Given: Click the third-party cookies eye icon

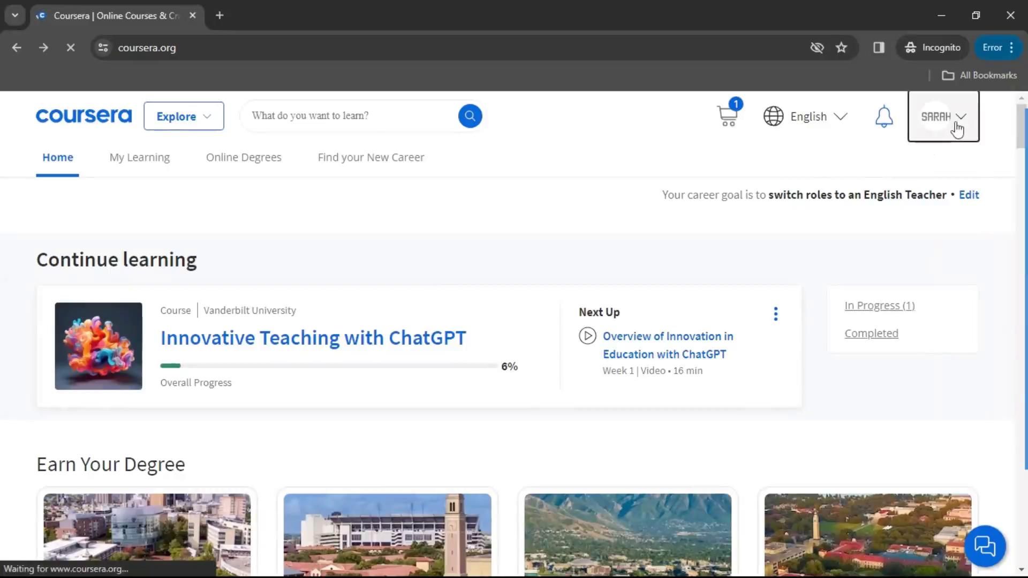Looking at the screenshot, I should coord(817,48).
